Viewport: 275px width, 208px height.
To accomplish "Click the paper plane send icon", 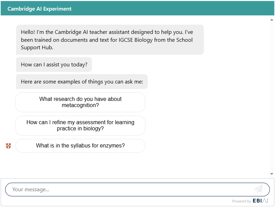I will click(x=259, y=189).
